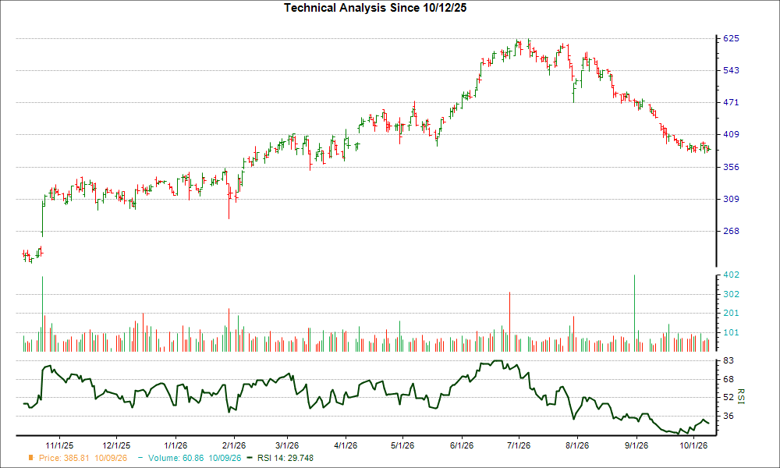Click the 'Volume: 60.86 10/09/26' legend text
The image size is (780, 468).
194,458
